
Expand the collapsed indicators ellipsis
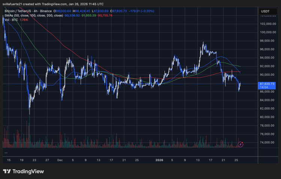click(x=6, y=152)
